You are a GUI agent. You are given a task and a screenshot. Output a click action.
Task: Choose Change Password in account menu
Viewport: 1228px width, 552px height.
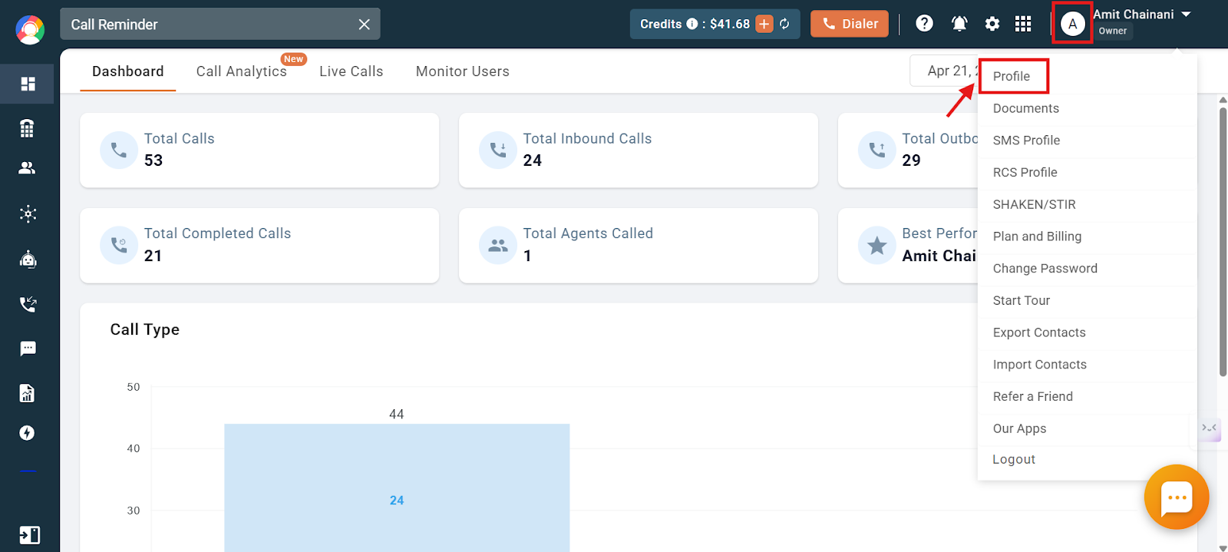[x=1045, y=269]
